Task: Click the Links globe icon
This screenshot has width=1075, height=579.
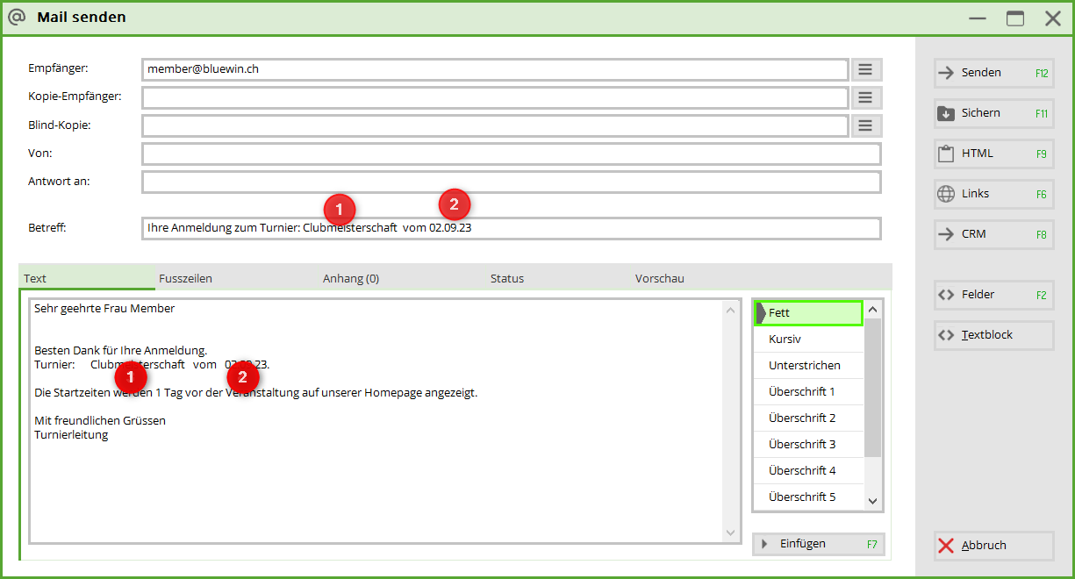Action: (946, 194)
